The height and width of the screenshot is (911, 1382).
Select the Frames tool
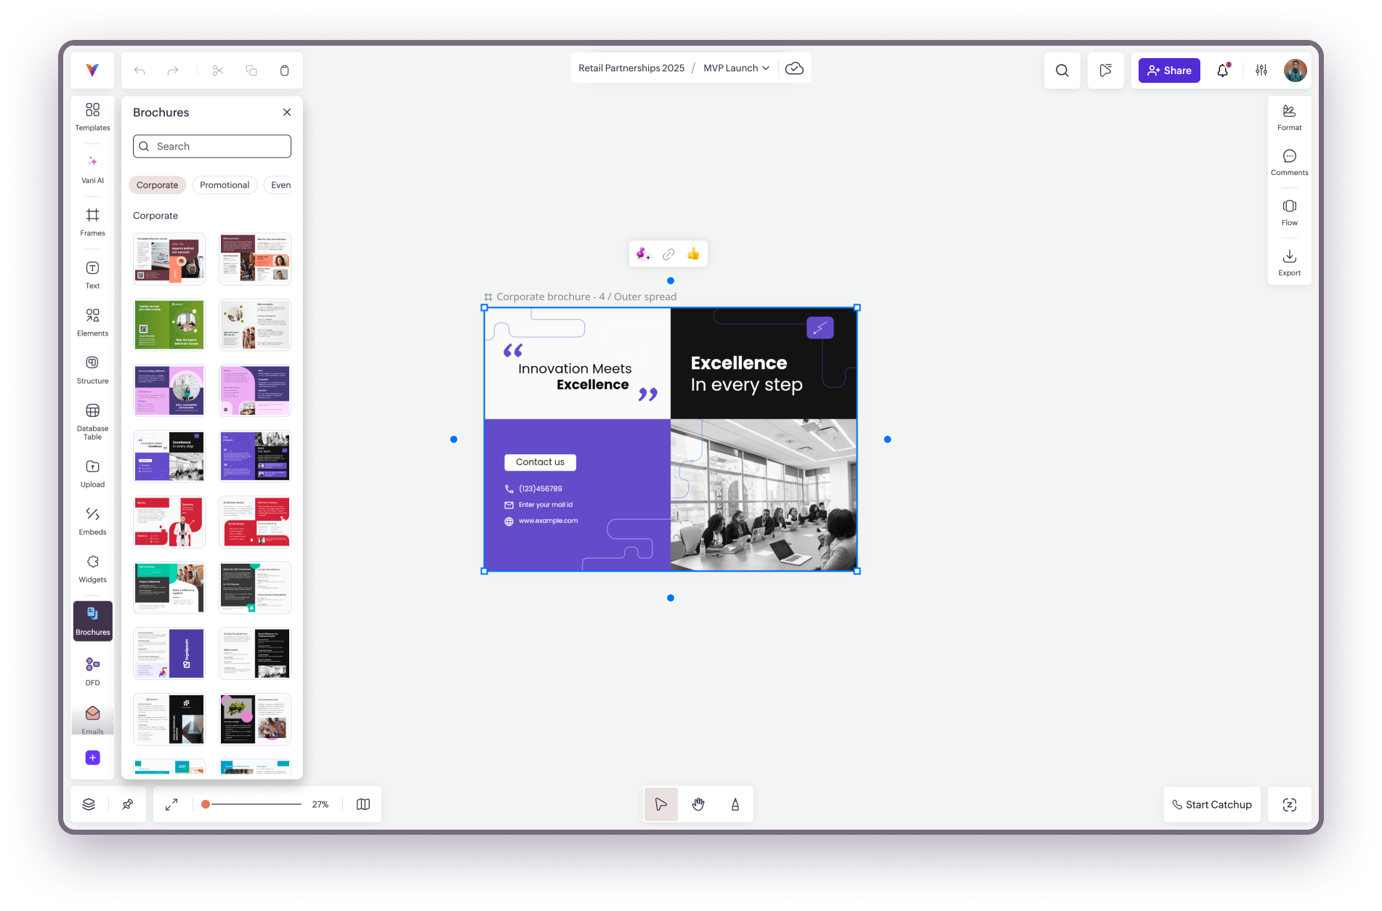click(92, 222)
